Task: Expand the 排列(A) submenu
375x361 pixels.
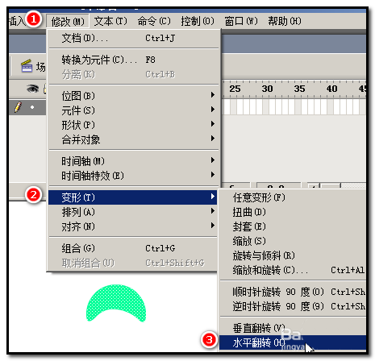Action: pyautogui.click(x=133, y=212)
